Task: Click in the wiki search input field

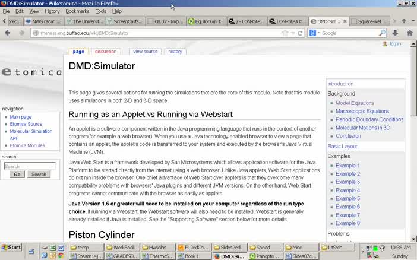Action: (30, 166)
